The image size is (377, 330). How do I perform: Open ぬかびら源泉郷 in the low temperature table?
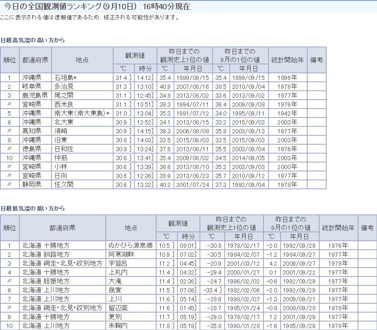(131, 245)
